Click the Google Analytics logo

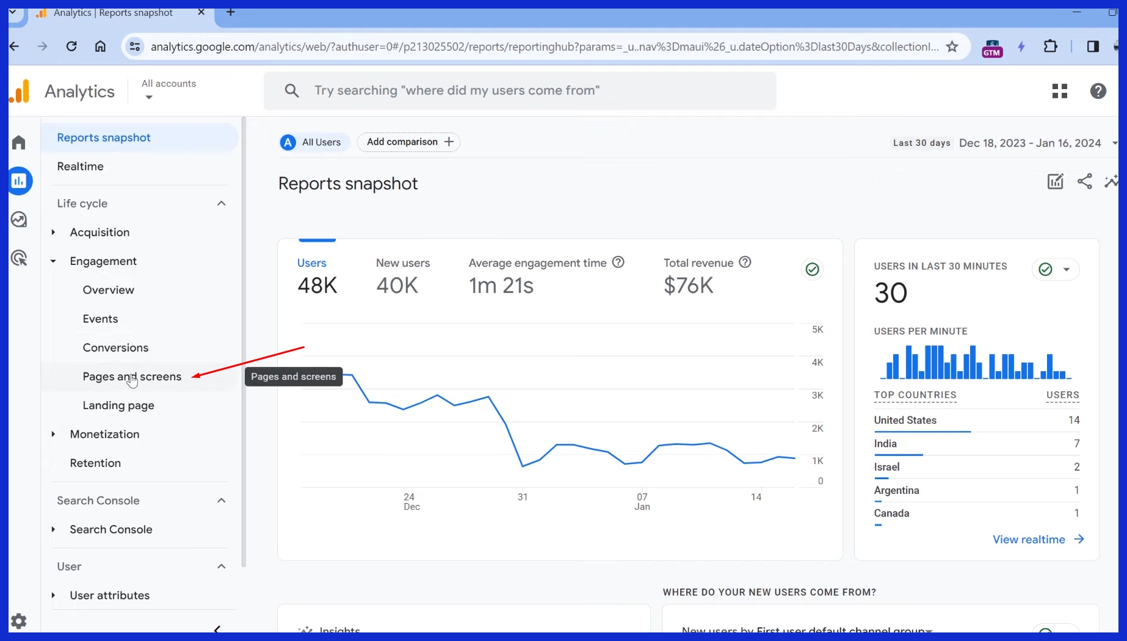(20, 91)
